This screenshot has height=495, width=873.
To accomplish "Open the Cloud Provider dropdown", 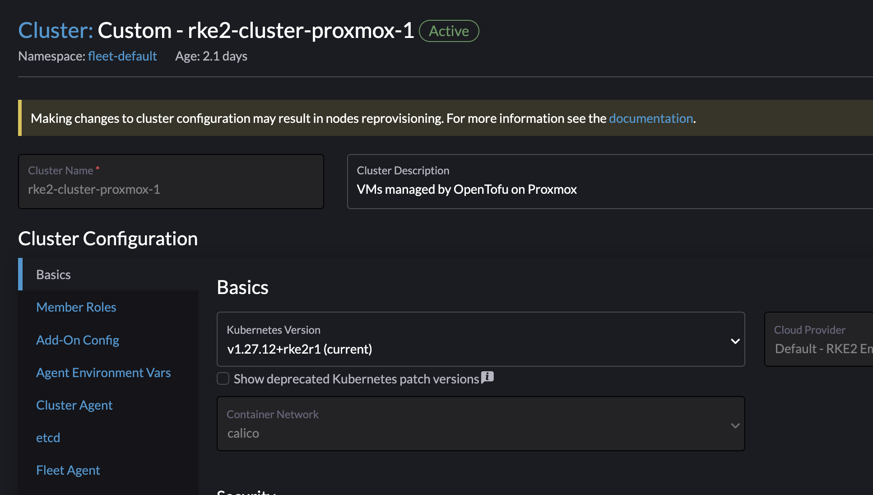I will [819, 339].
